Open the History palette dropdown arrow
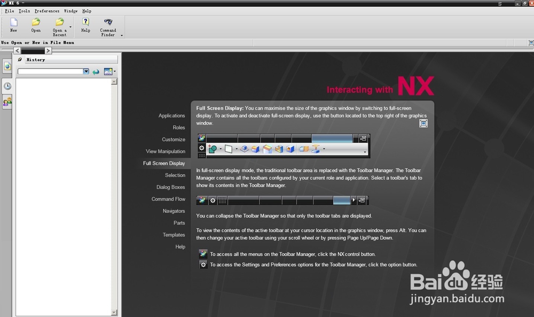 (86, 71)
